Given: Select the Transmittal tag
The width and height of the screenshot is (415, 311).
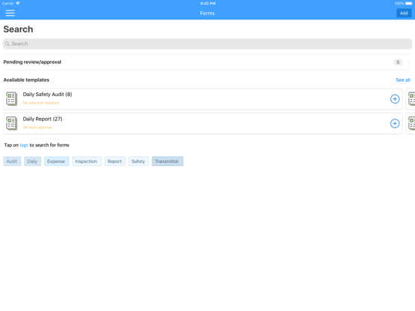Looking at the screenshot, I should [x=167, y=162].
